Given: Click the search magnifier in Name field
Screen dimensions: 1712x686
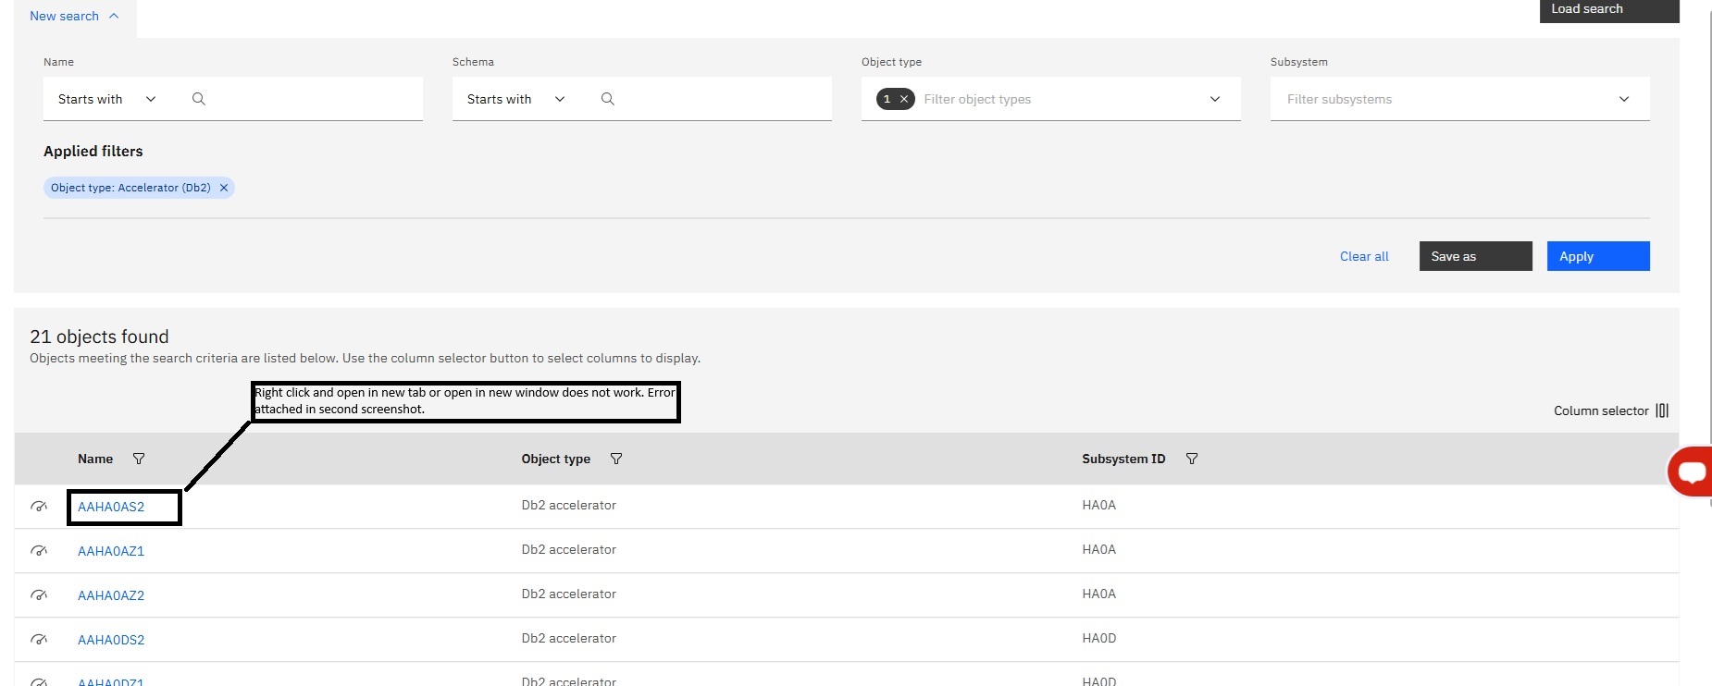Looking at the screenshot, I should [x=198, y=99].
